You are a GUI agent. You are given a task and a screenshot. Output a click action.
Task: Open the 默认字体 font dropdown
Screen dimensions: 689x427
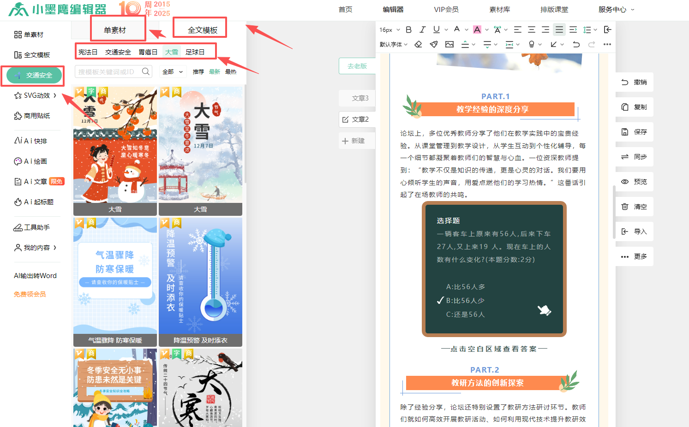pos(394,44)
